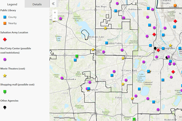
Task: Select black other agency marker west of Minneapolis
Action: (155, 48)
